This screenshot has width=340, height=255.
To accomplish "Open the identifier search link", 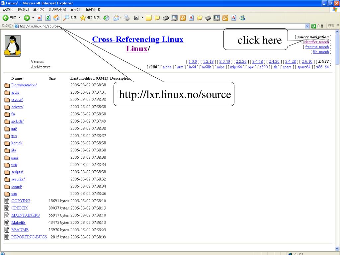I will [x=316, y=42].
